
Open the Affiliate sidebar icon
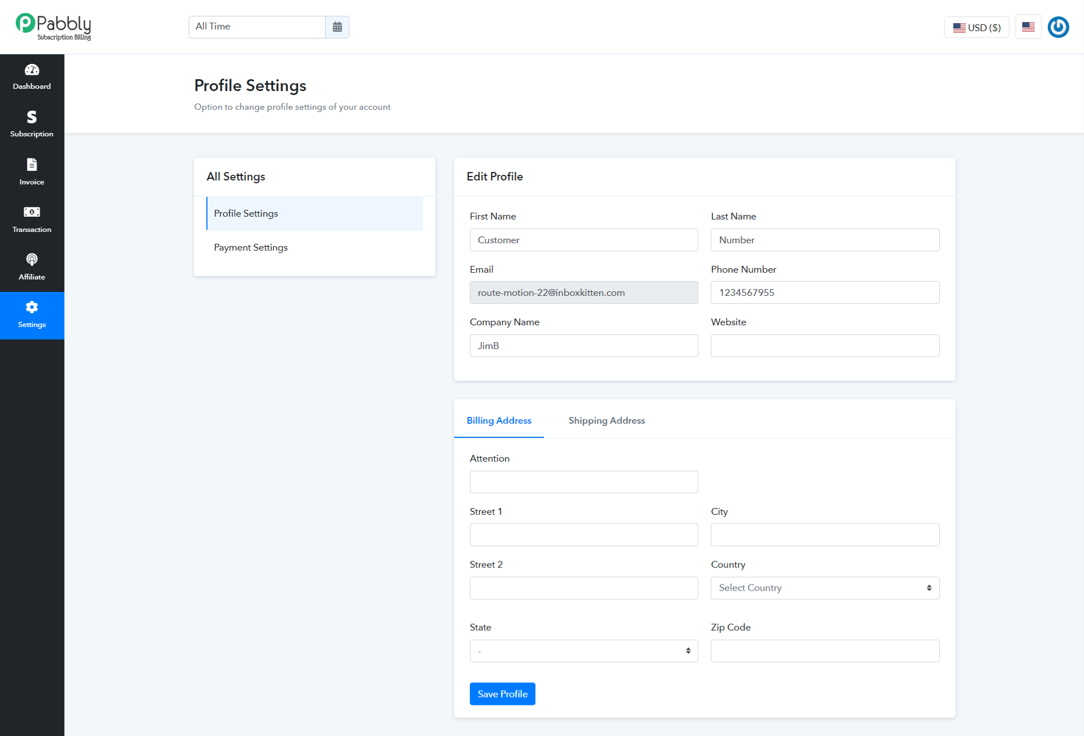coord(32,260)
